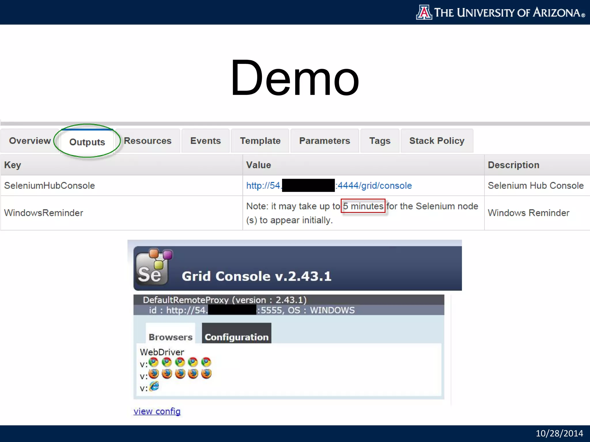Open the Events tab
This screenshot has width=590, height=442.
pos(205,141)
